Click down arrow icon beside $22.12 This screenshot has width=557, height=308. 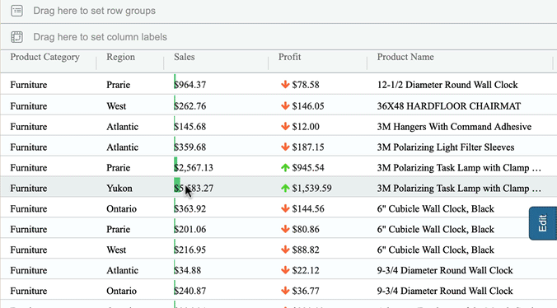(x=285, y=270)
